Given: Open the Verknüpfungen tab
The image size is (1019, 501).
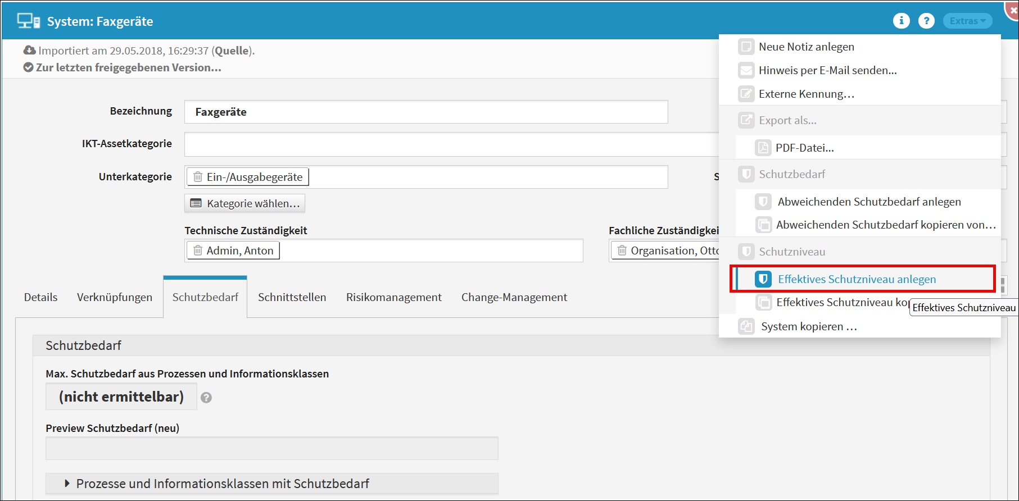Looking at the screenshot, I should click(115, 297).
